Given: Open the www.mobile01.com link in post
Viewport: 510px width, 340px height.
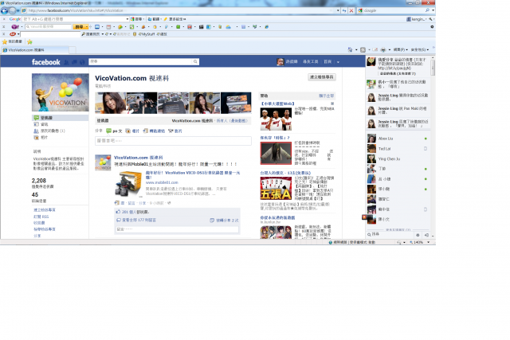Looking at the screenshot, I should pyautogui.click(x=162, y=182).
